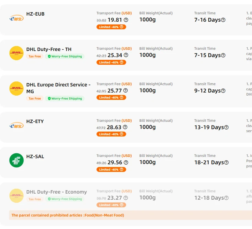Select DHL Europe Direct Service - MG name
Image resolution: width=252 pixels, height=229 pixels.
(58, 88)
